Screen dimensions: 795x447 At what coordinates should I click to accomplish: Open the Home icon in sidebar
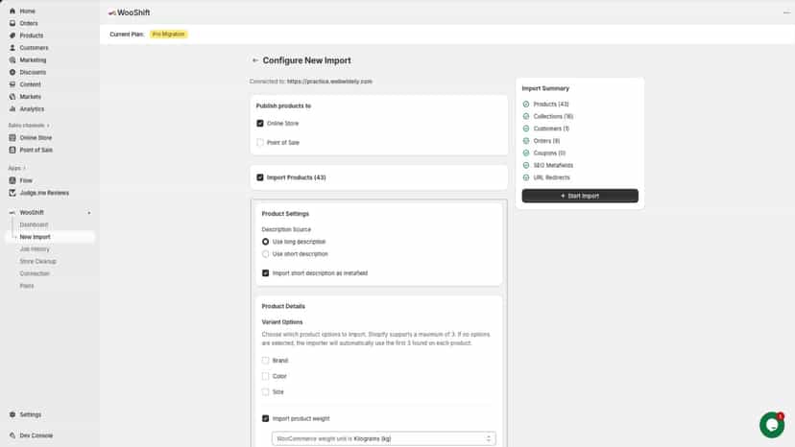click(x=12, y=11)
